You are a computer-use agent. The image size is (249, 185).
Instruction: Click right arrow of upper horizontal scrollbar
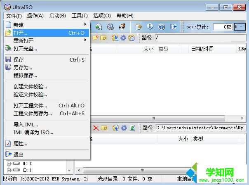point(242,118)
